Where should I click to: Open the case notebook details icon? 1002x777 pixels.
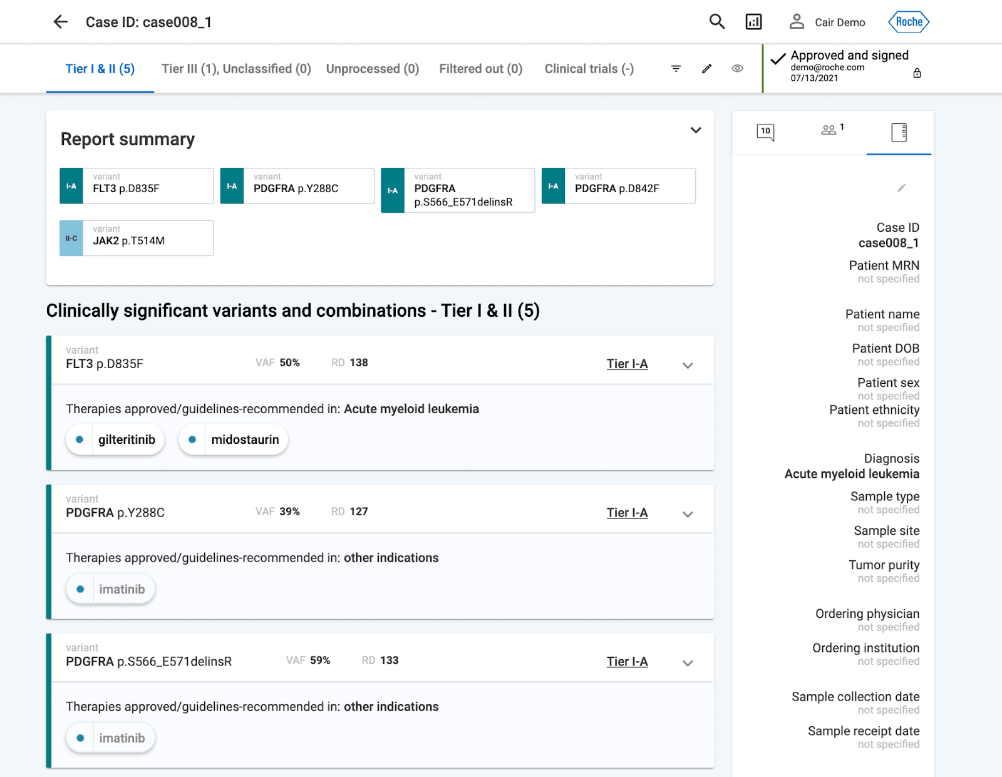click(x=899, y=132)
